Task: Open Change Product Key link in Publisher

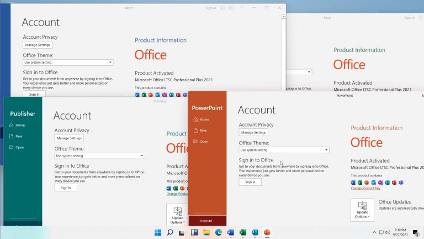Action: click(177, 194)
